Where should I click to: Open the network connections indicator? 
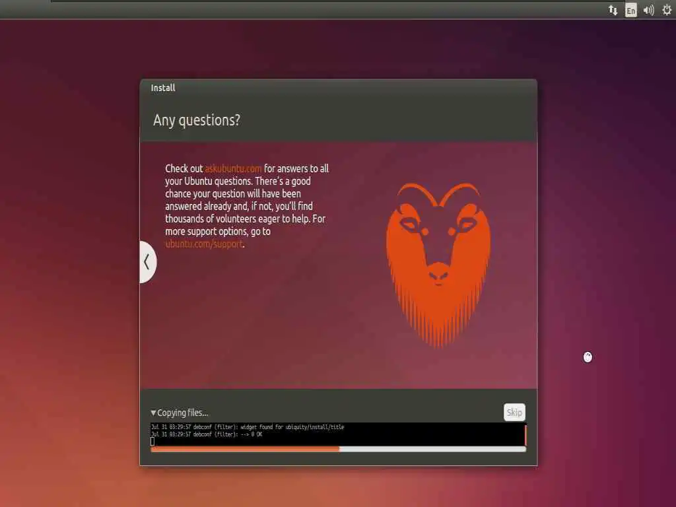click(613, 10)
